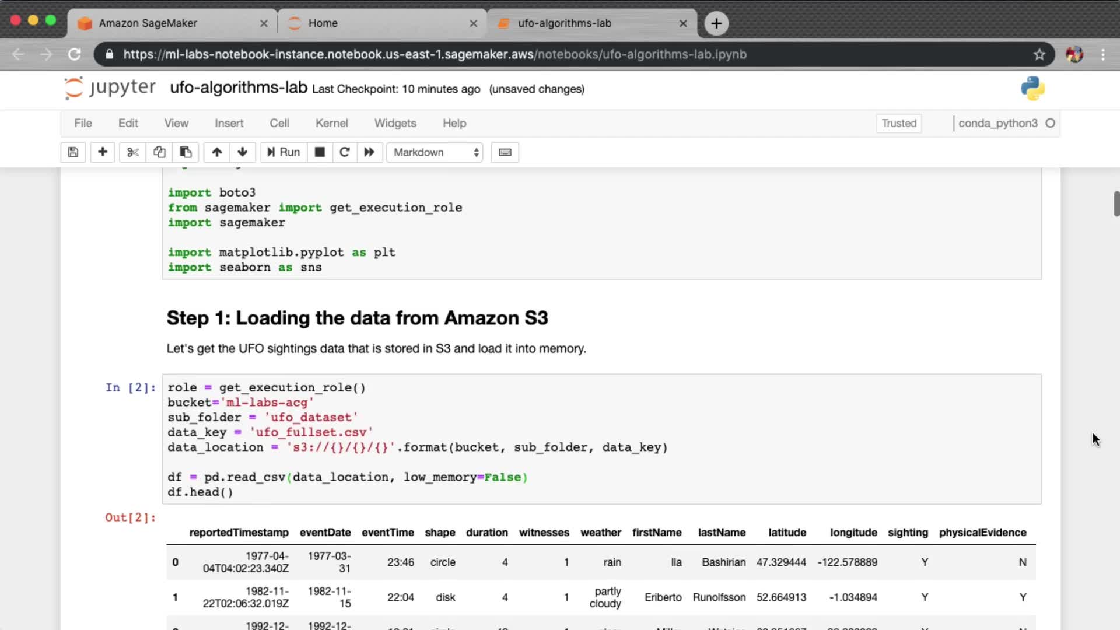Click the save and checkpoint icon
Image resolution: width=1120 pixels, height=630 pixels.
pos(73,152)
